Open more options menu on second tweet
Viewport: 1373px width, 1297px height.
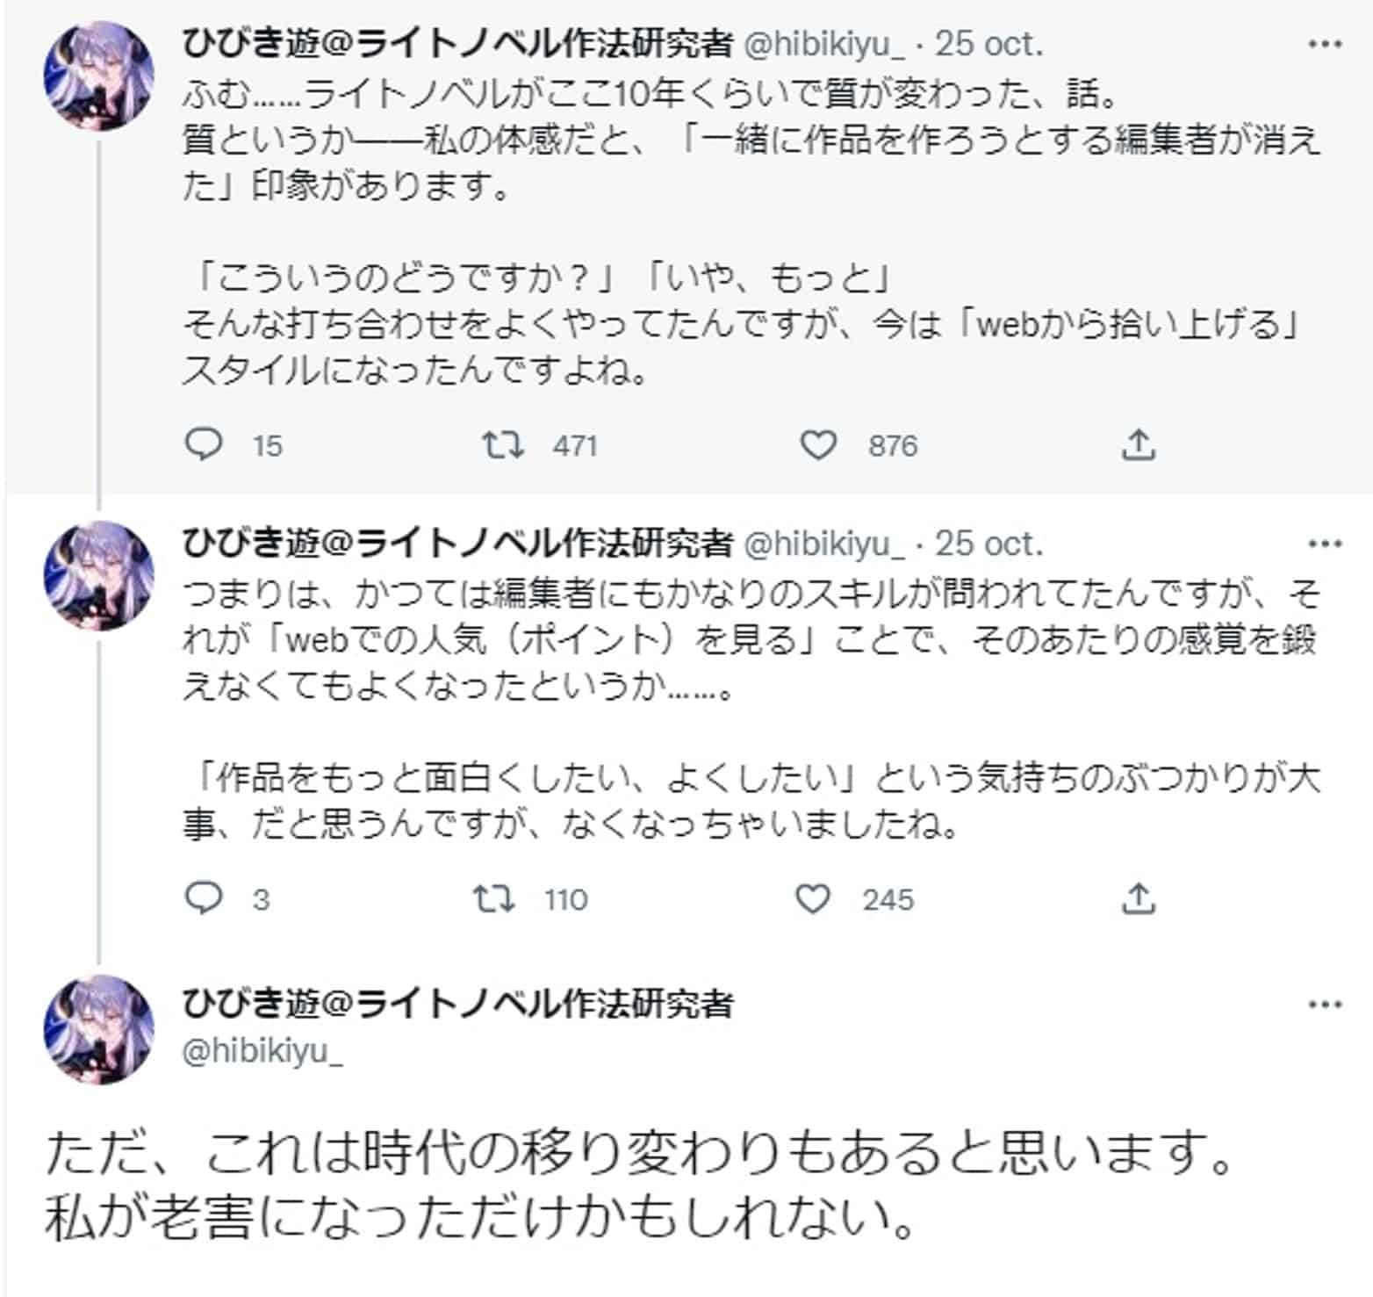[1325, 544]
